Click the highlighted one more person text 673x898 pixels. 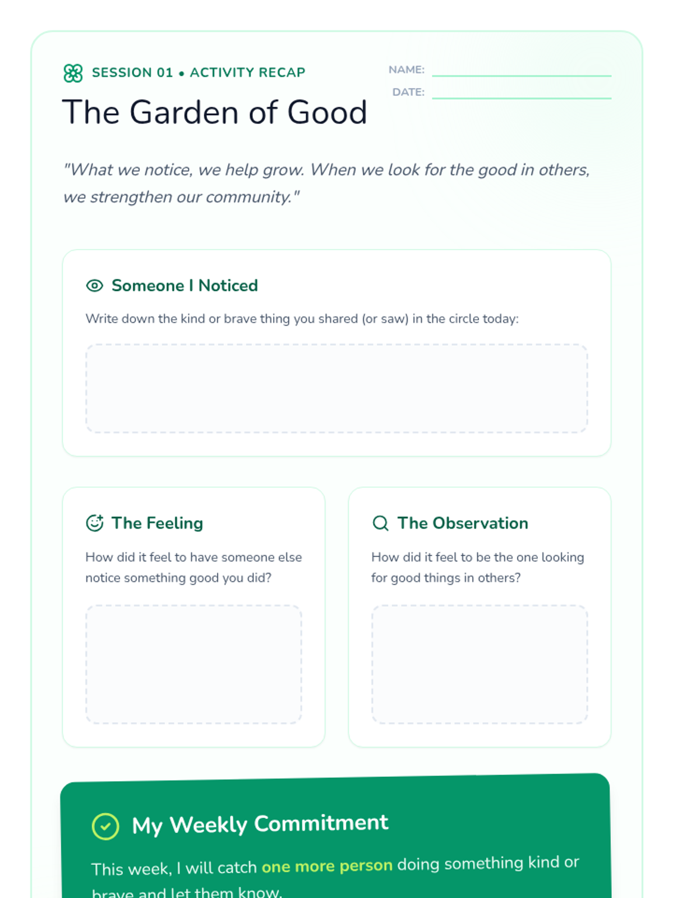click(327, 865)
